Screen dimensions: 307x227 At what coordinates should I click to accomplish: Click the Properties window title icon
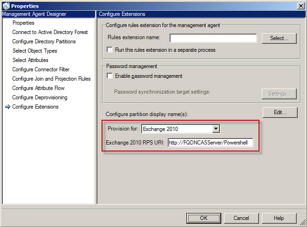tap(6, 6)
